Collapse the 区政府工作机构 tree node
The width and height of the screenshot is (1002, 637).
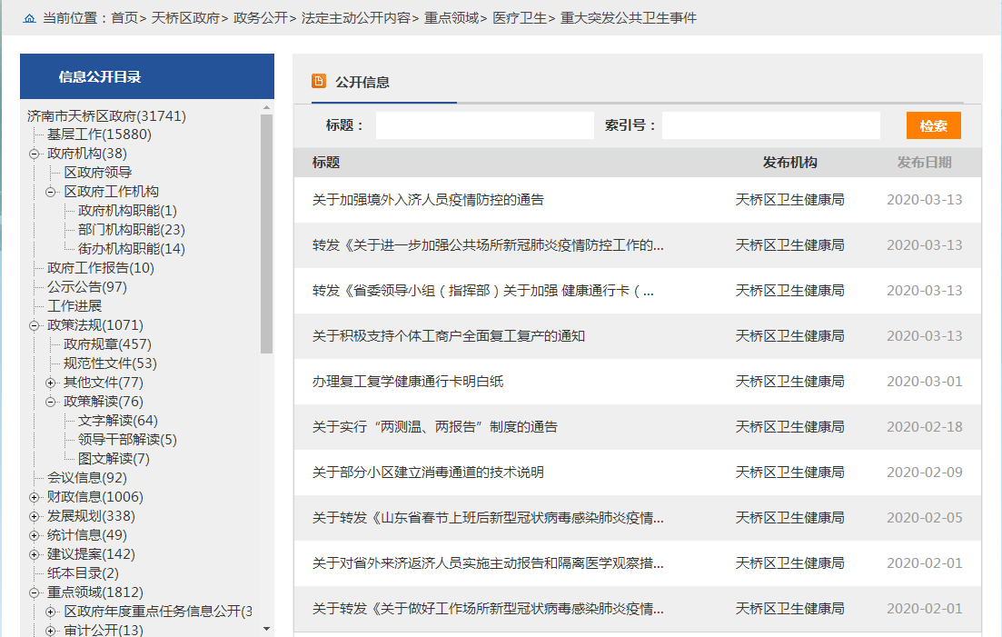point(51,193)
